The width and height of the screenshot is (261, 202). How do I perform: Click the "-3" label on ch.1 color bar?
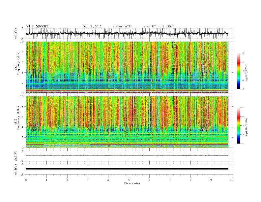click(x=243, y=53)
